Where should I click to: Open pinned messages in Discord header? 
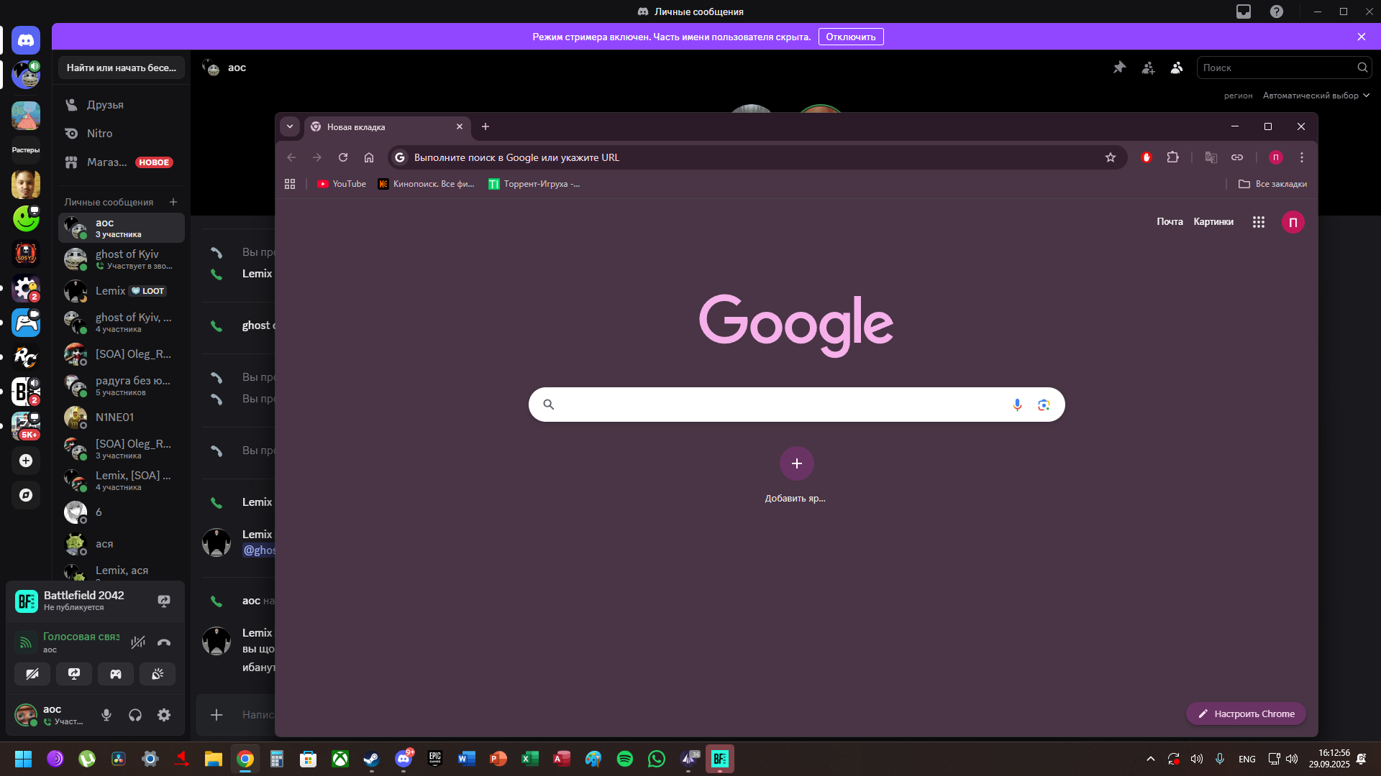pyautogui.click(x=1119, y=68)
